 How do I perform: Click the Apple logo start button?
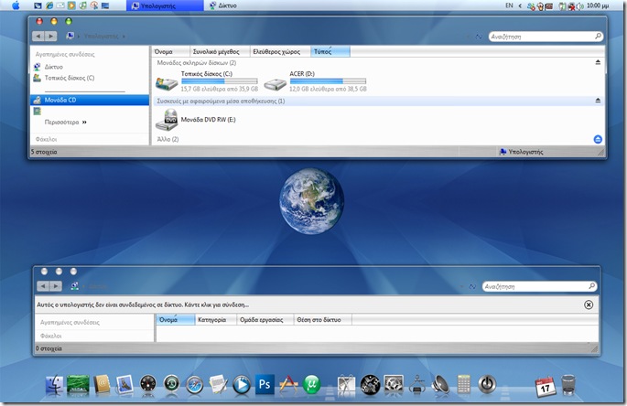16,5
